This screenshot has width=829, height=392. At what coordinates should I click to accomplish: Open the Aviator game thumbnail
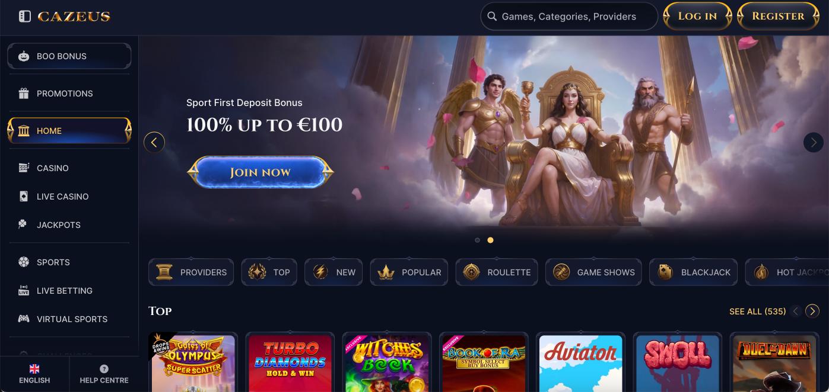(x=580, y=362)
